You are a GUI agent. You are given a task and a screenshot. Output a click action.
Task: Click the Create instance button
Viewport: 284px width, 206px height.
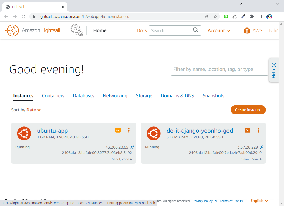[x=248, y=110]
